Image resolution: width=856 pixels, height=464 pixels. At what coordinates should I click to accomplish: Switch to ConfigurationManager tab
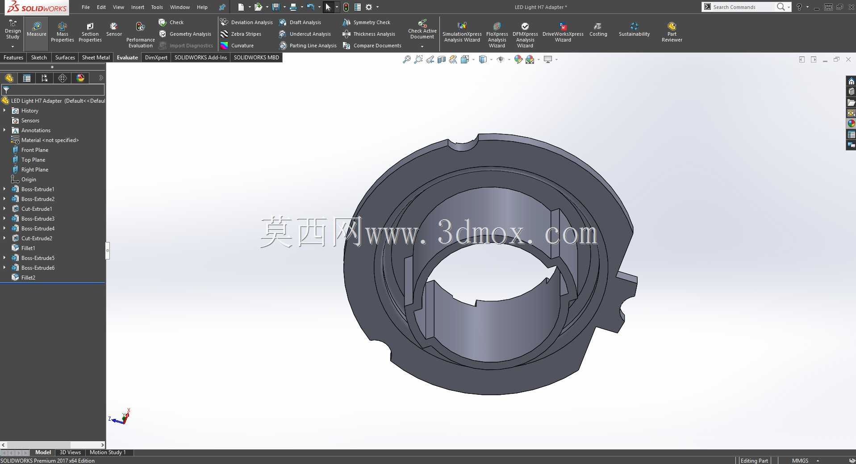tap(45, 78)
